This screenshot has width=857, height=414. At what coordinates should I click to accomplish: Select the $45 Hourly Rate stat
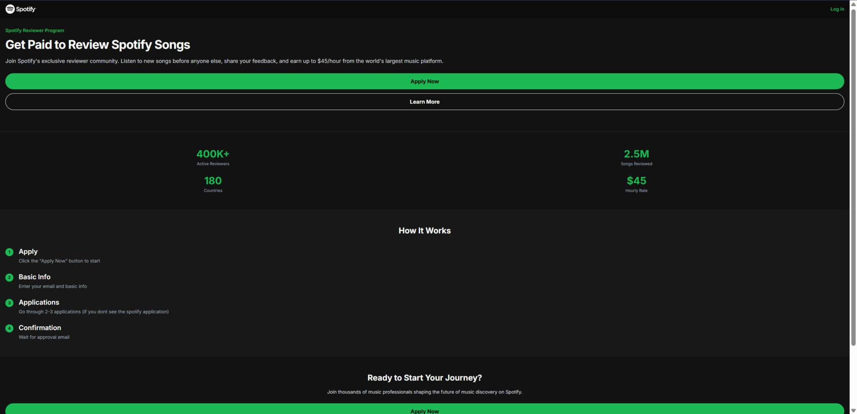636,181
